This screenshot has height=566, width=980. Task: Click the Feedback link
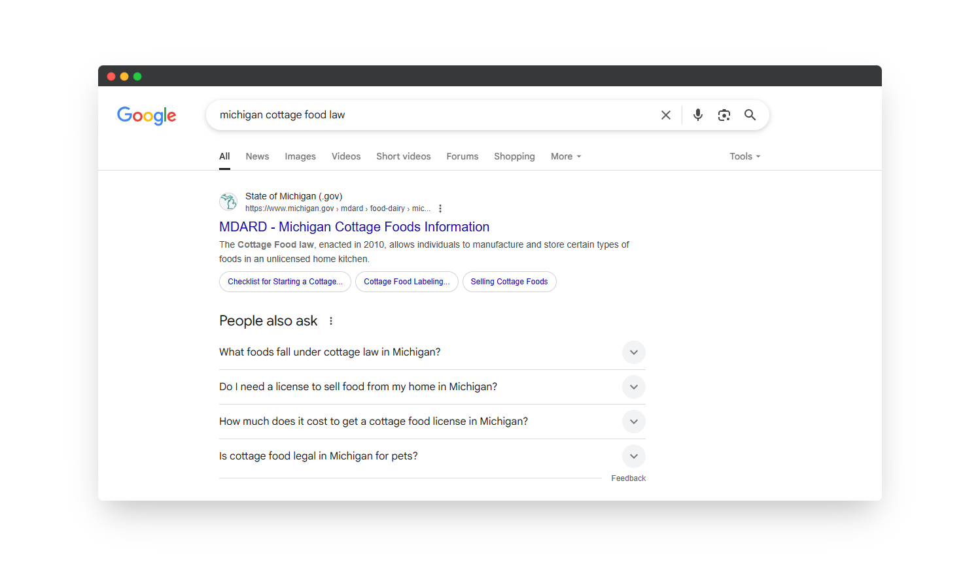(628, 478)
